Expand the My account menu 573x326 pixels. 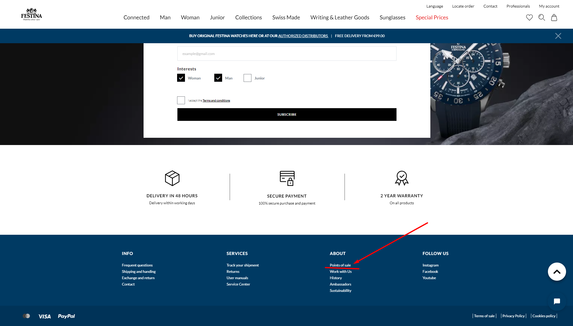[549, 6]
